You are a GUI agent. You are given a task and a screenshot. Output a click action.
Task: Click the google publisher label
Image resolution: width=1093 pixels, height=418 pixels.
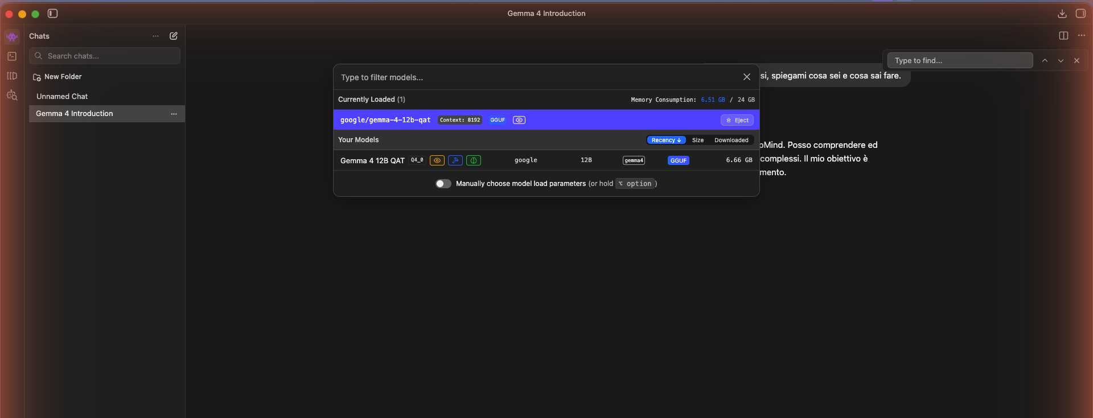526,160
